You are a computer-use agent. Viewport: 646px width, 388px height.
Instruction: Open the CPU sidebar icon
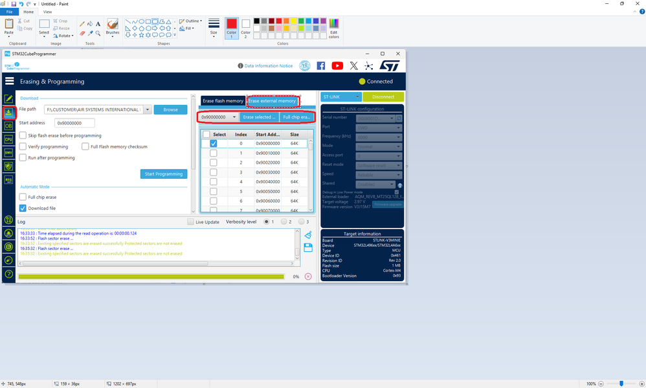(8, 139)
